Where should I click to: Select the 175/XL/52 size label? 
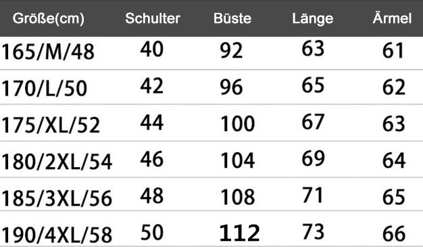51,125
